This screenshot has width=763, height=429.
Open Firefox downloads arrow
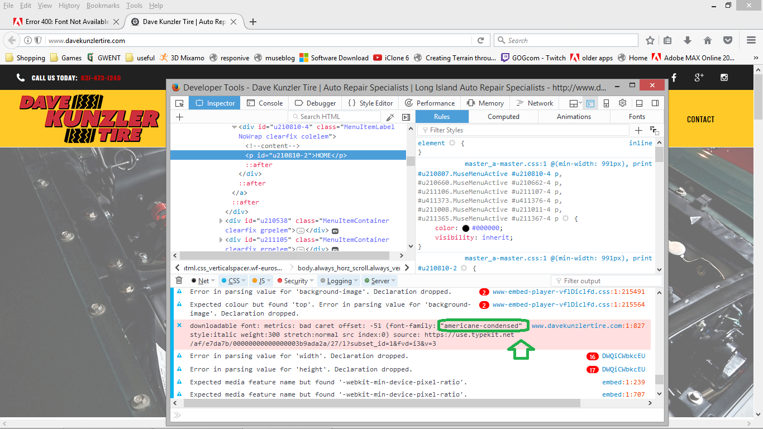(x=688, y=40)
